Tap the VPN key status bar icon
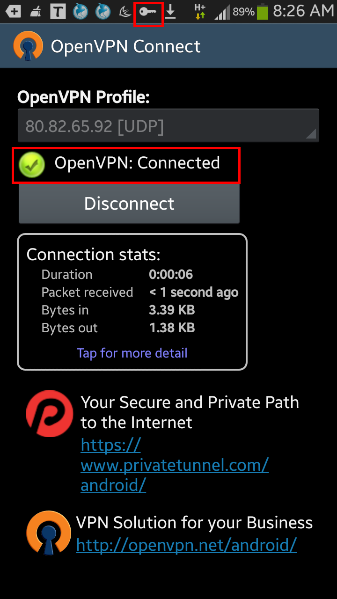The height and width of the screenshot is (599, 337). 148,12
